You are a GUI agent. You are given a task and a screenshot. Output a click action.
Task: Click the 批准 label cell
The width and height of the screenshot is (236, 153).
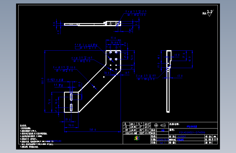tap(153, 136)
